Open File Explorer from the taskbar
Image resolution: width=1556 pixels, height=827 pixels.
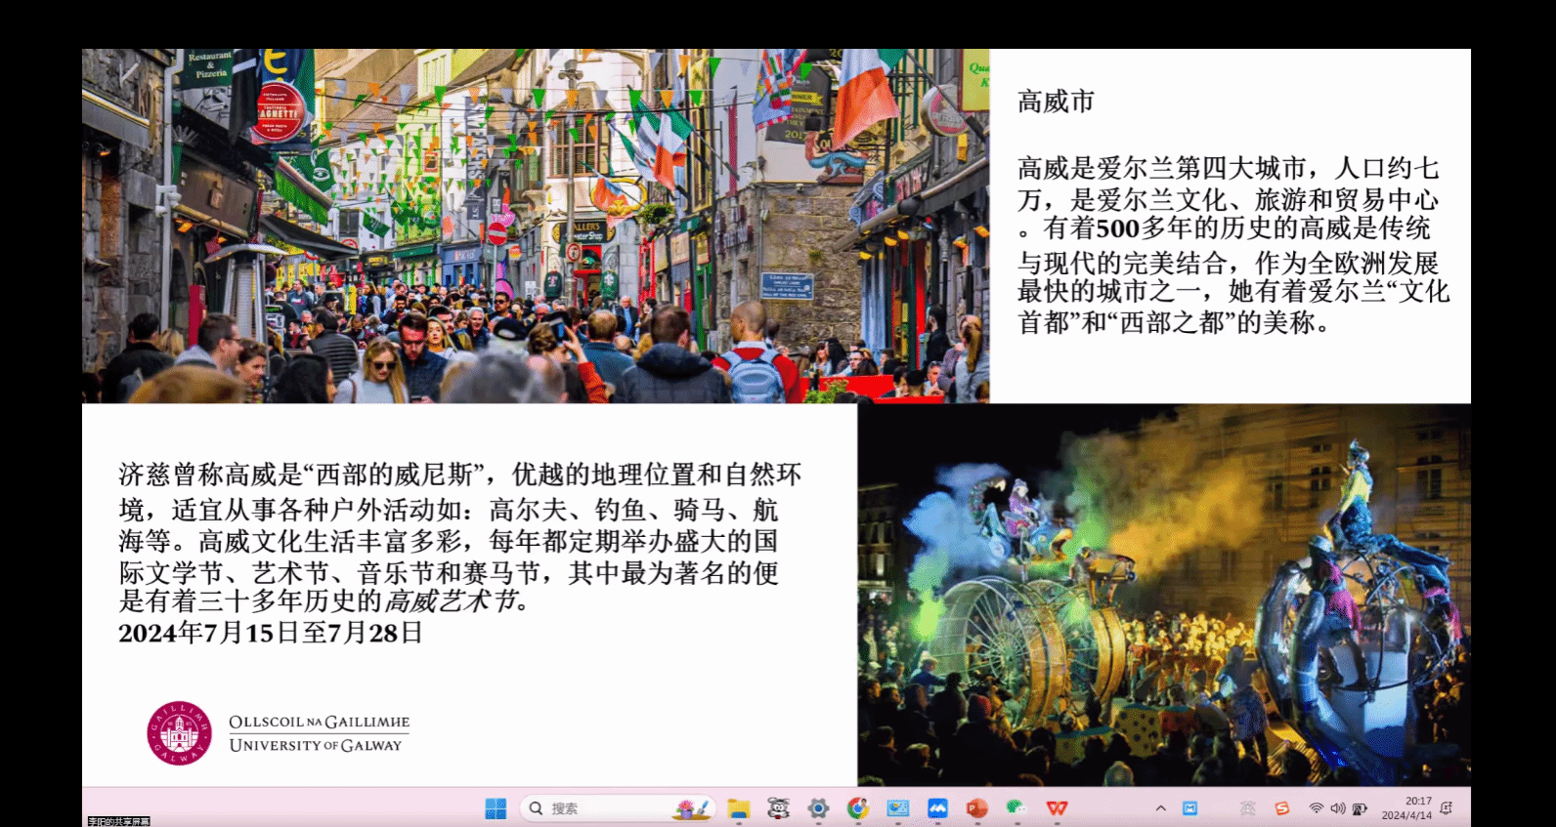click(x=739, y=808)
